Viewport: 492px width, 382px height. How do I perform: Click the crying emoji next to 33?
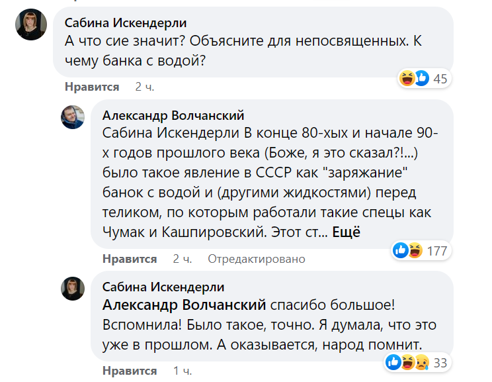[x=422, y=362]
